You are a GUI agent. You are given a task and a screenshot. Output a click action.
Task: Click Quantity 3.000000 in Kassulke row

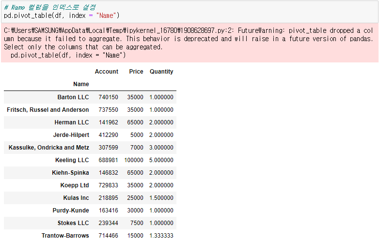[161, 148]
